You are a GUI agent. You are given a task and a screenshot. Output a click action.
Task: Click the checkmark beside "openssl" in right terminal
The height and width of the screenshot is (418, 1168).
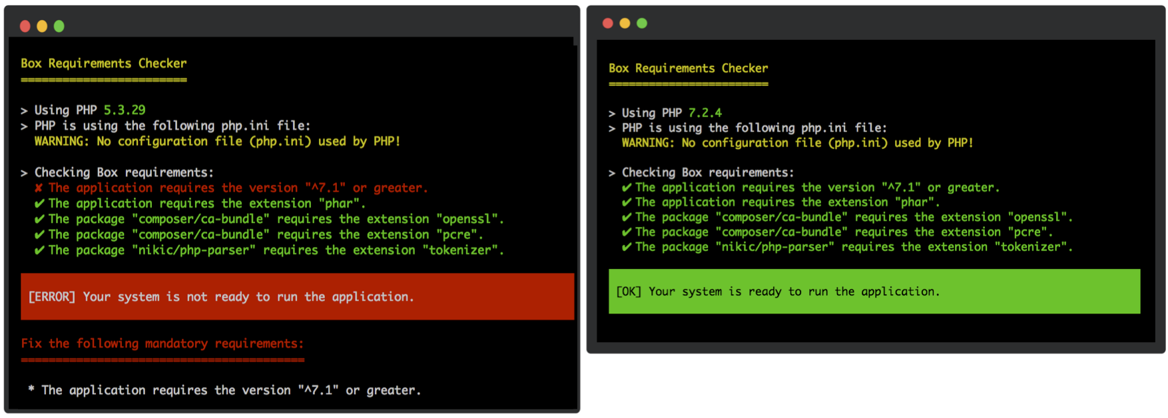[627, 217]
